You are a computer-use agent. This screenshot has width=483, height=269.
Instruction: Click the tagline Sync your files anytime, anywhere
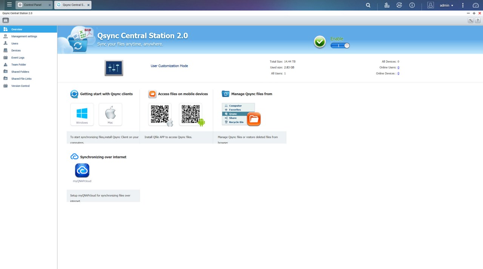coord(130,44)
